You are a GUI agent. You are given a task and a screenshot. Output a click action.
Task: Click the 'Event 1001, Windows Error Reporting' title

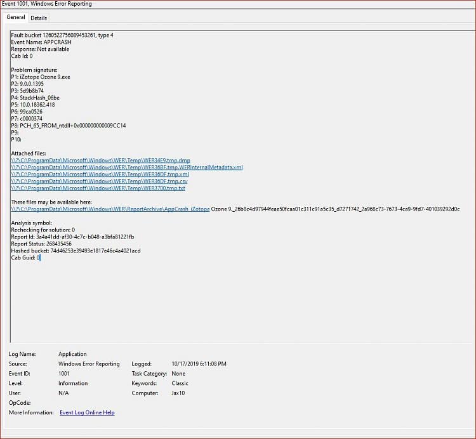pyautogui.click(x=47, y=4)
